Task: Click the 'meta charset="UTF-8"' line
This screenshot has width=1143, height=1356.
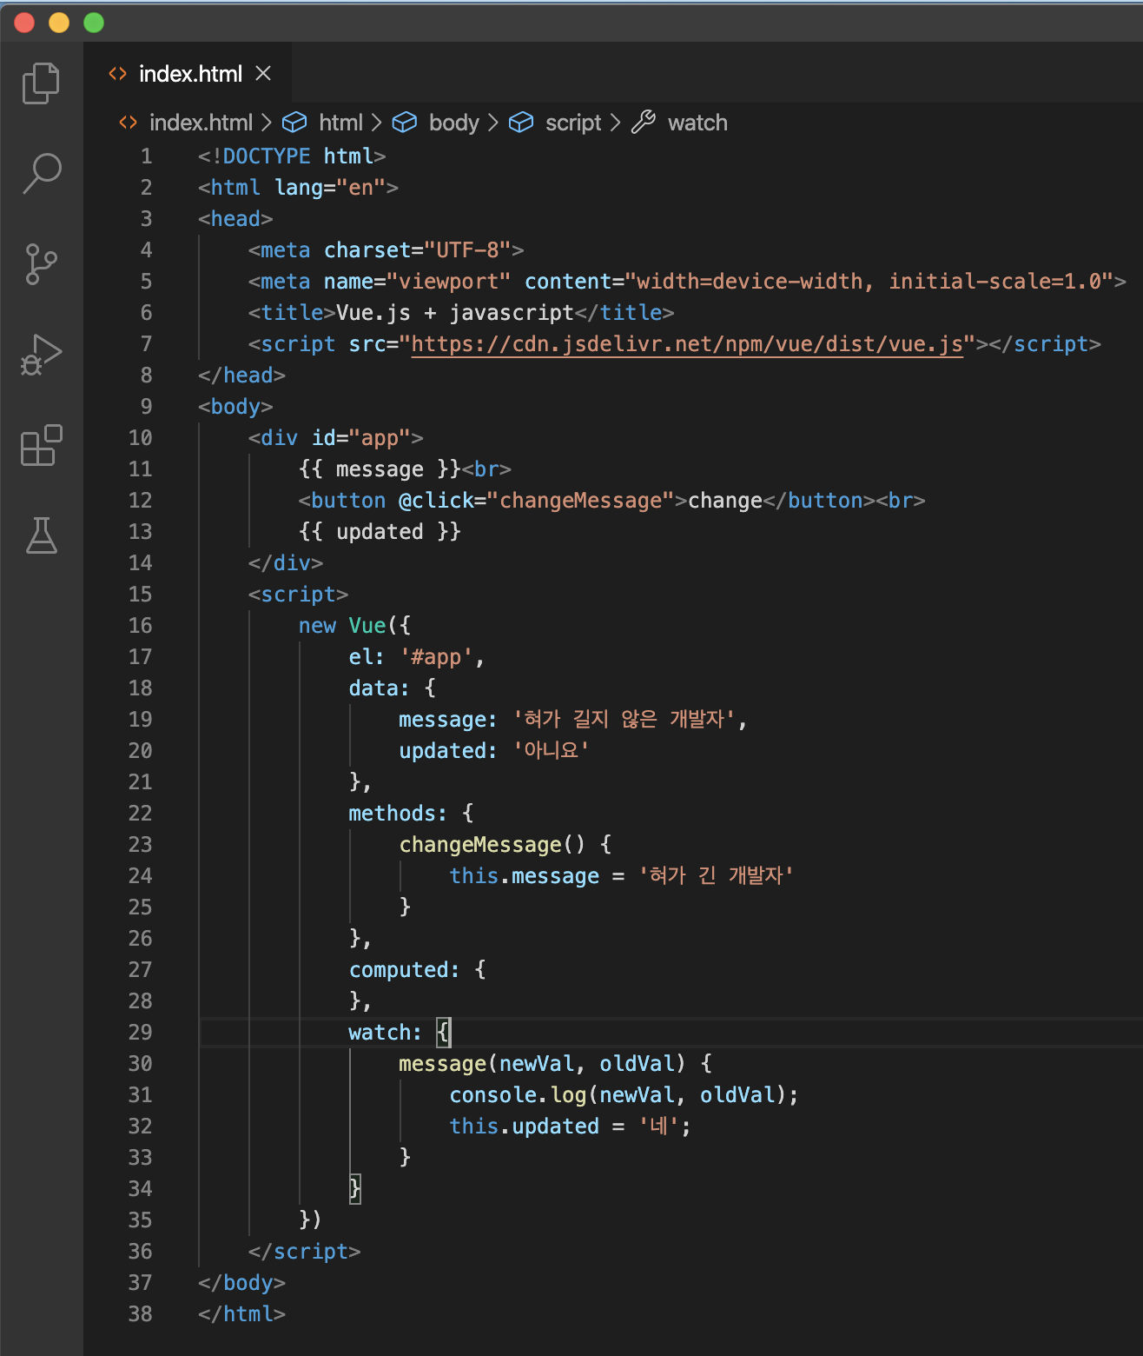Action: pos(386,250)
